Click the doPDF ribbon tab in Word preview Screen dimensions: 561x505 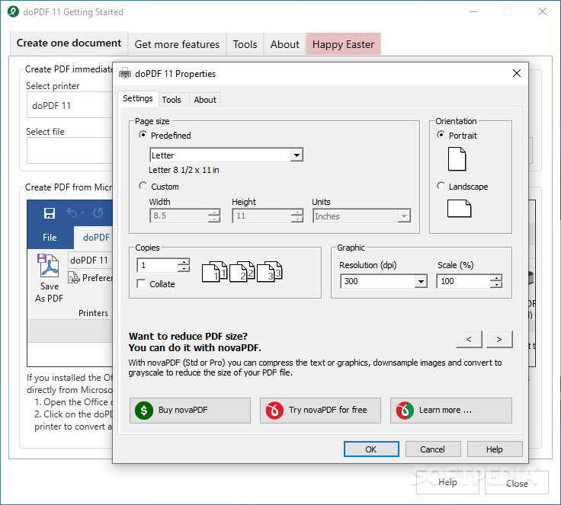(x=94, y=238)
